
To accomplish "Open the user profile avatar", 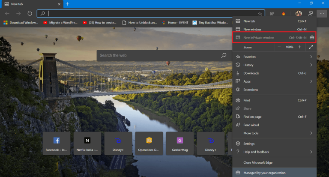I will 299,14.
